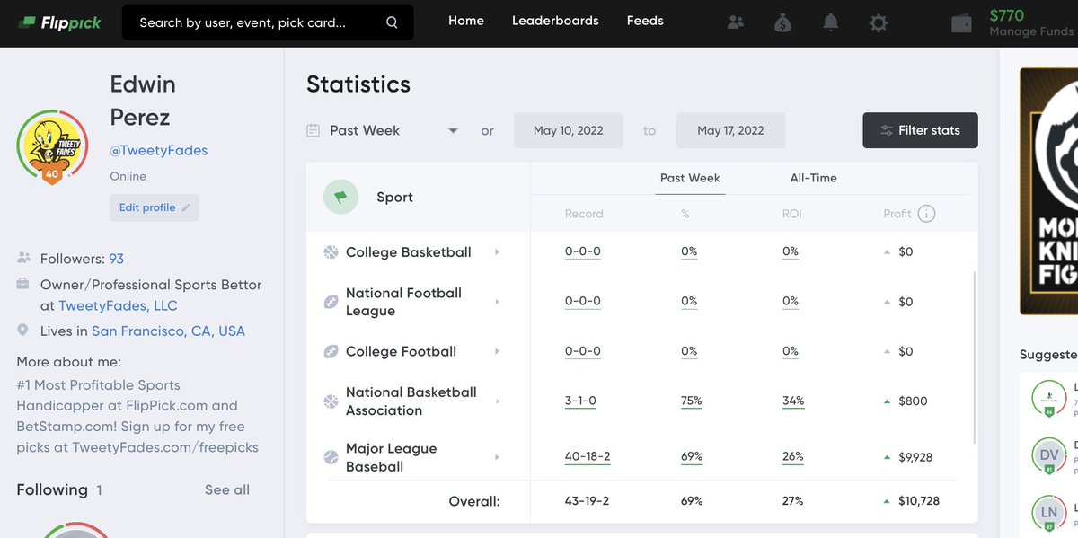
Task: Click the 75% NBA win percentage
Action: 692,401
